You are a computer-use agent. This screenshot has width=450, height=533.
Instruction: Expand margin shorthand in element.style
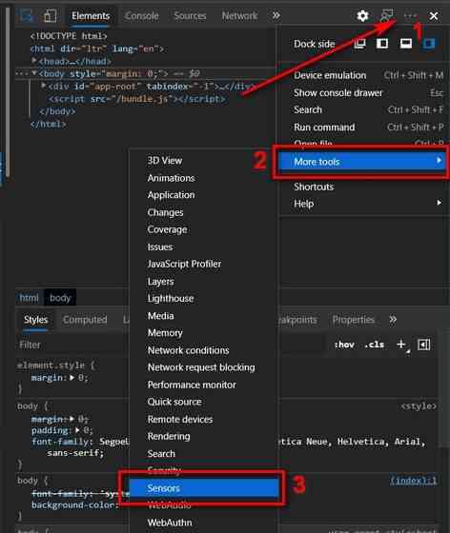click(72, 378)
